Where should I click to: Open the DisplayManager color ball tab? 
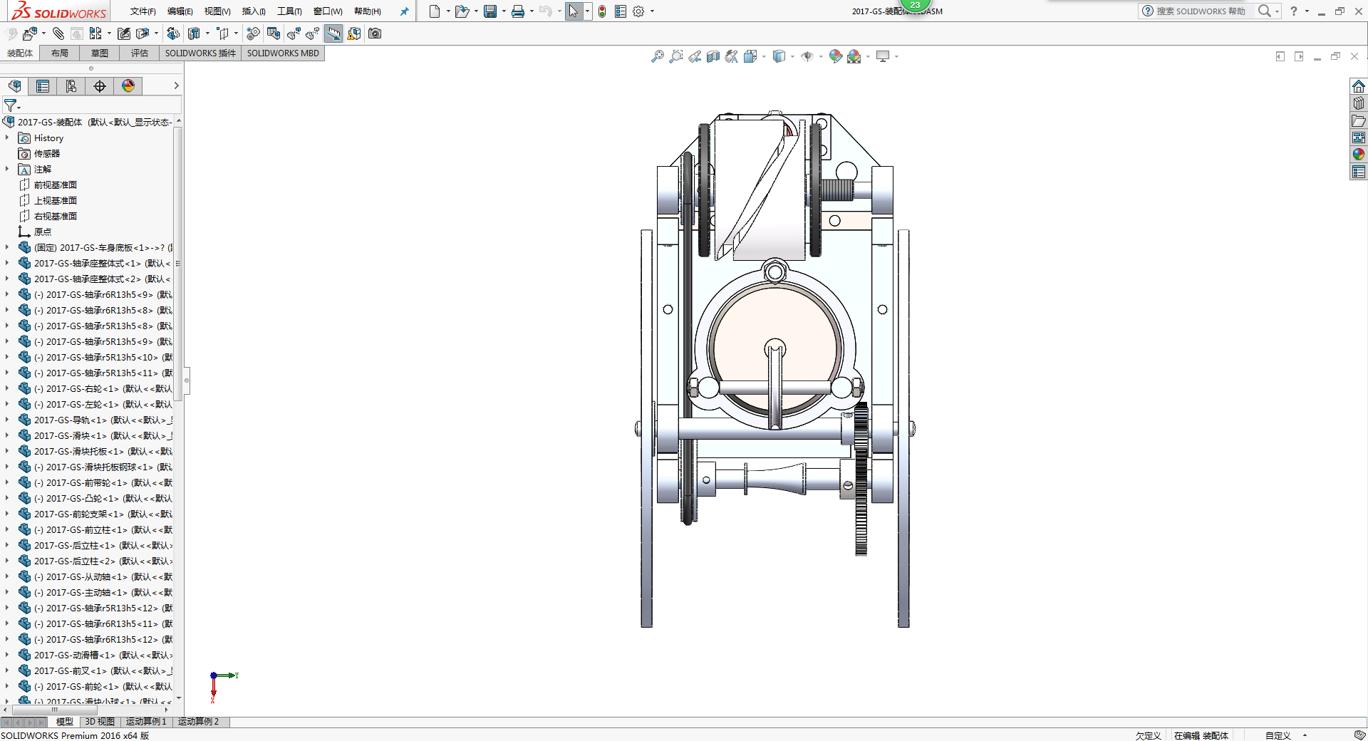(128, 86)
